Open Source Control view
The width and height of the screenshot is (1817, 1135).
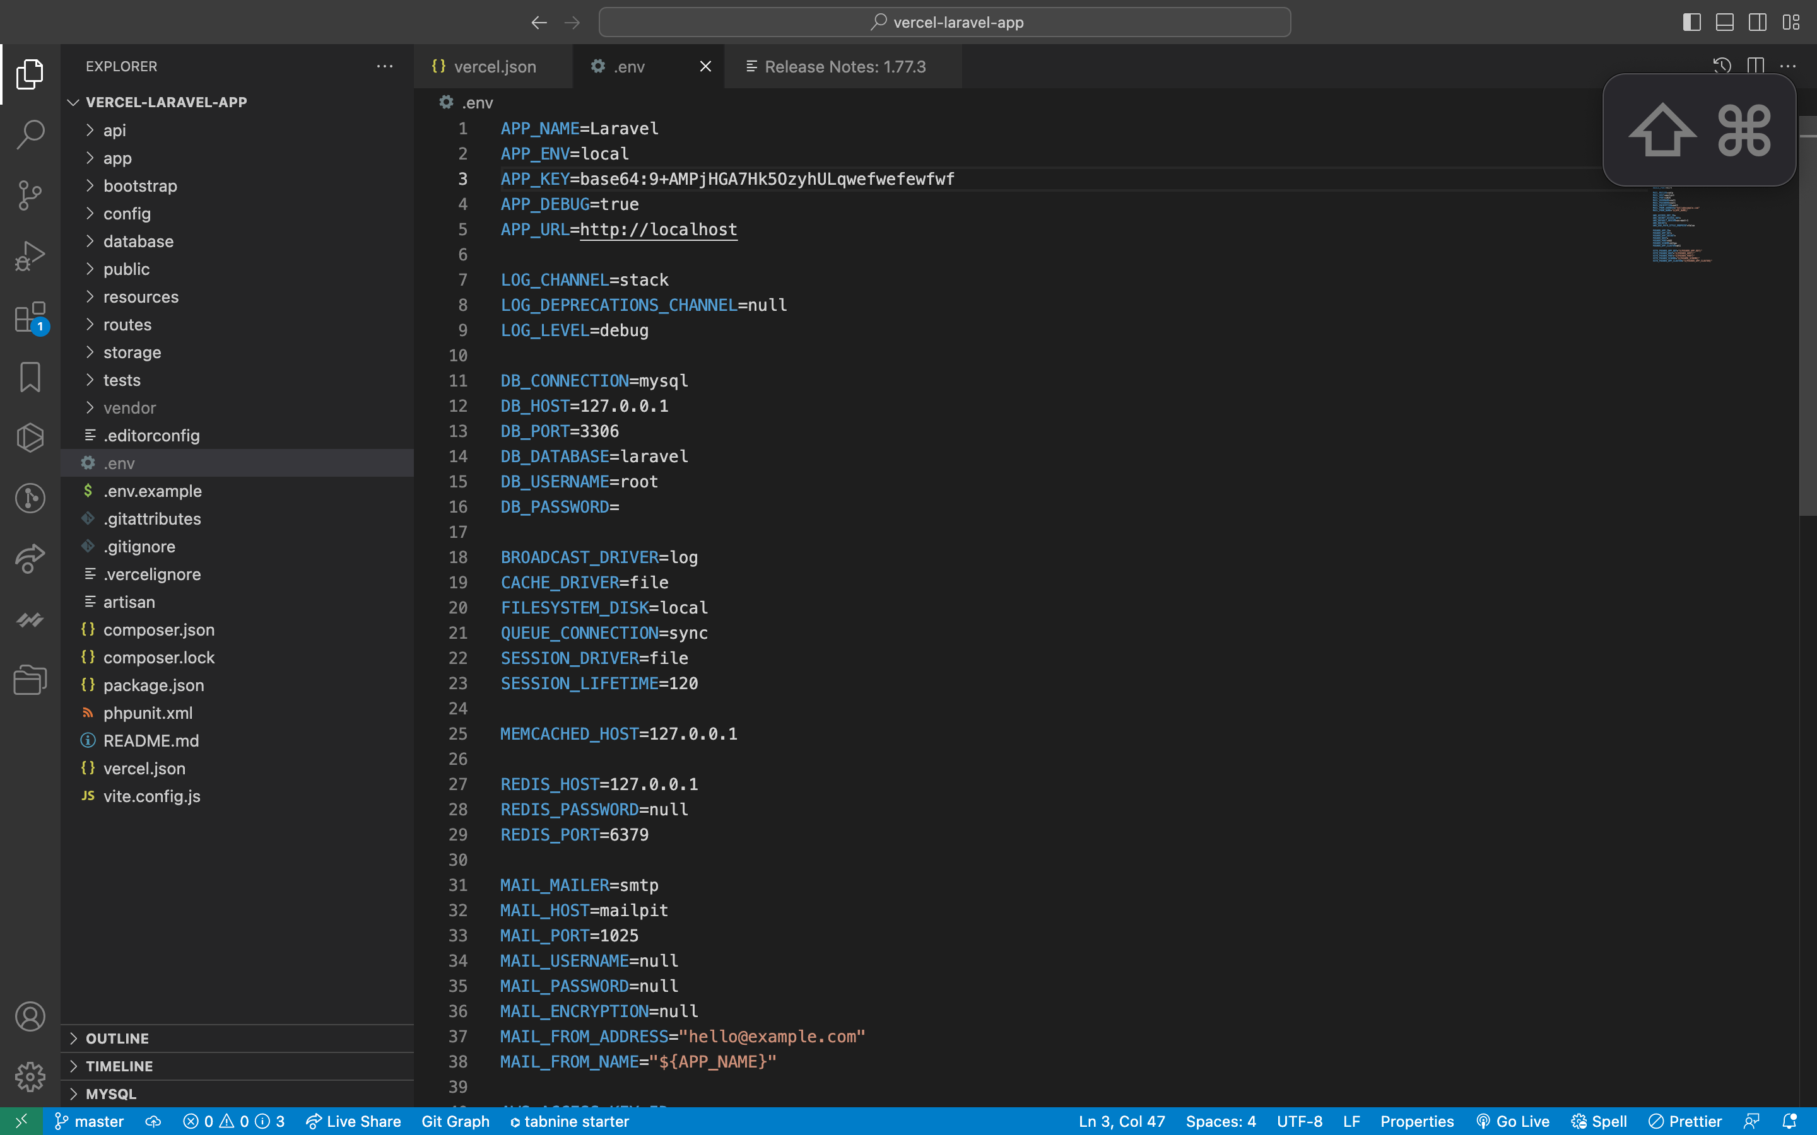point(30,195)
